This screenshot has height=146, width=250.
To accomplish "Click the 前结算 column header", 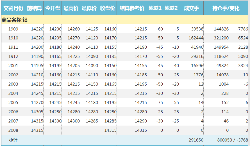I will pyautogui.click(x=34, y=8).
